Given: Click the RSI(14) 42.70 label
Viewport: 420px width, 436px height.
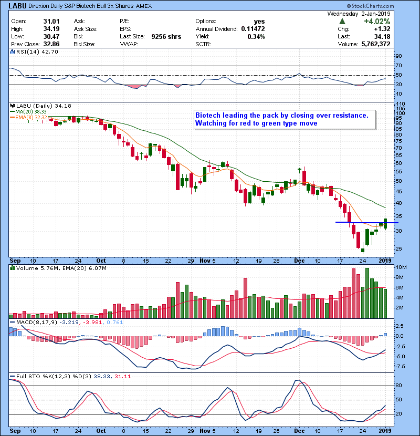Looking at the screenshot, I should [37, 51].
